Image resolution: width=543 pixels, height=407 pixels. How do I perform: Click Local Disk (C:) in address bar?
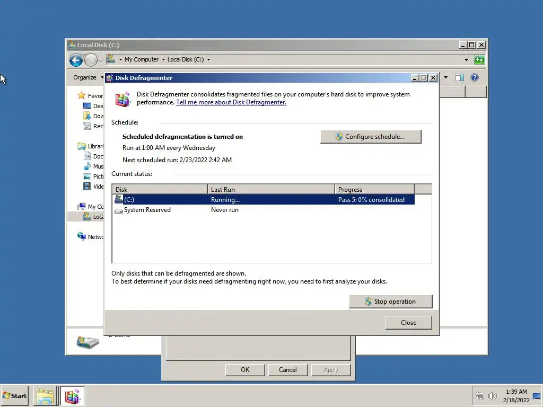coord(186,59)
